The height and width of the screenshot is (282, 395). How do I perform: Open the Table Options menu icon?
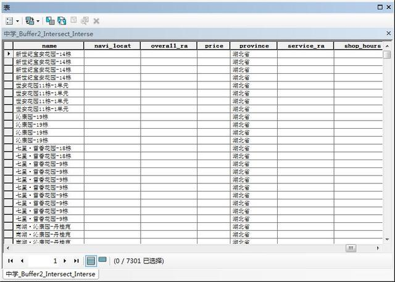click(x=9, y=21)
